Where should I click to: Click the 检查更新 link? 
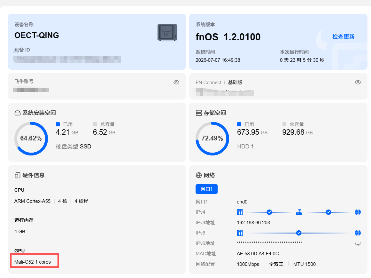point(343,37)
